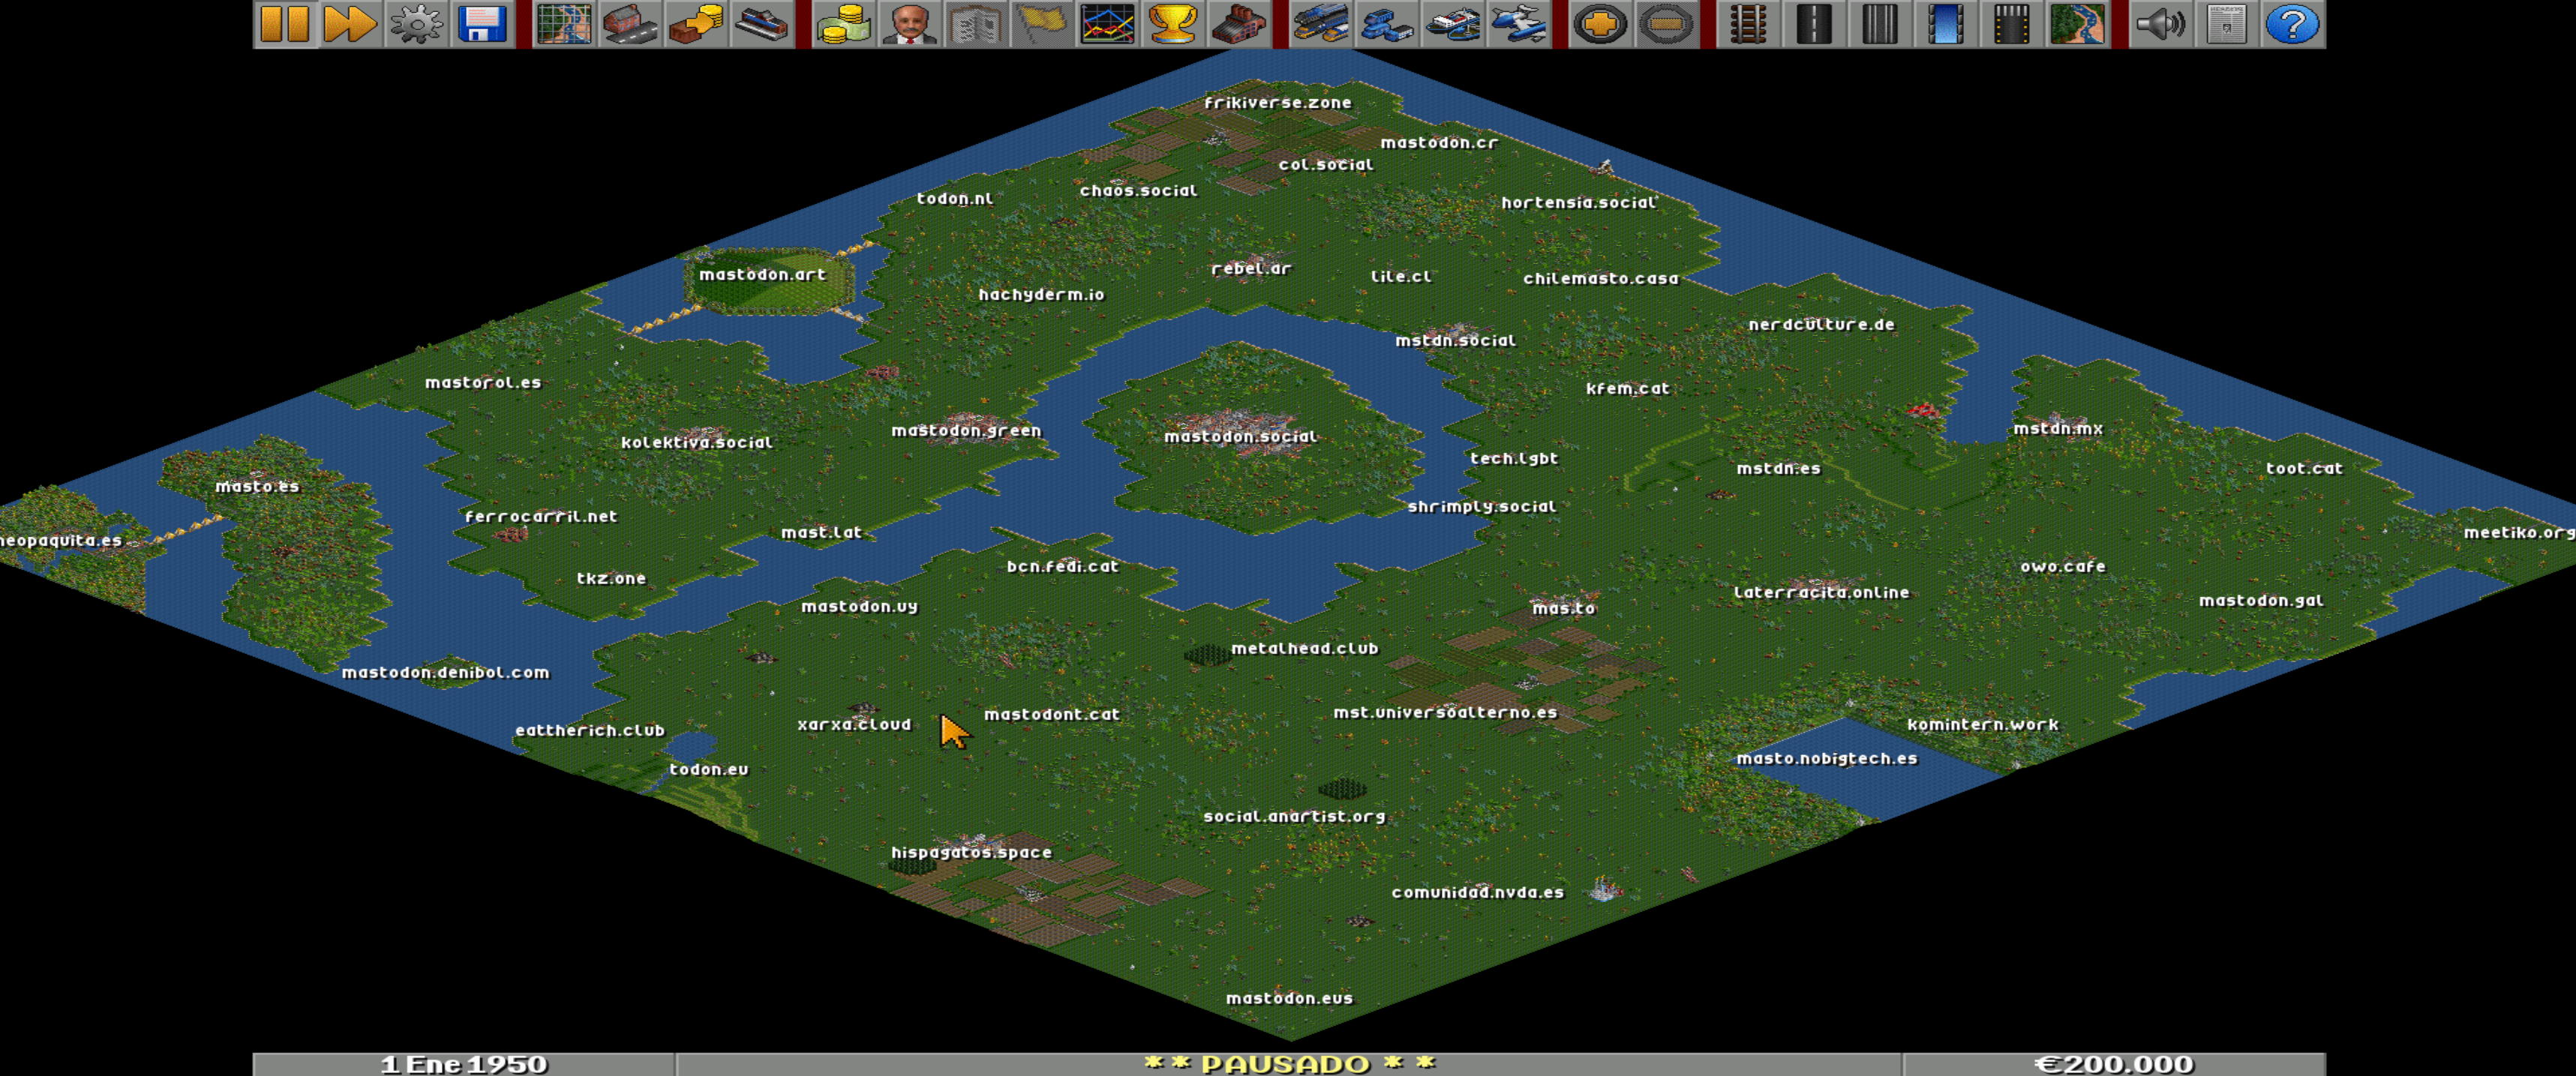2576x1076 pixels.
Task: Click the mastodon.social town label
Action: 1240,437
